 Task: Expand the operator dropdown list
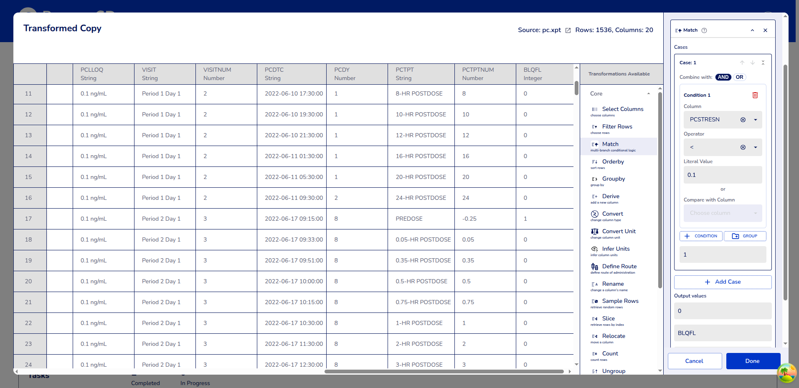click(755, 147)
